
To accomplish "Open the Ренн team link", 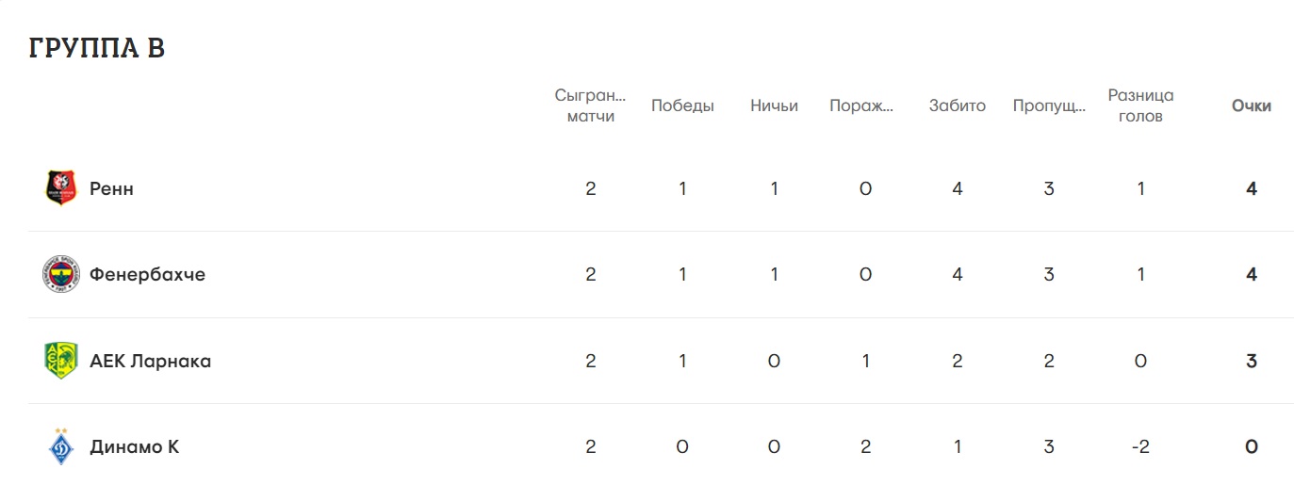I will (111, 188).
